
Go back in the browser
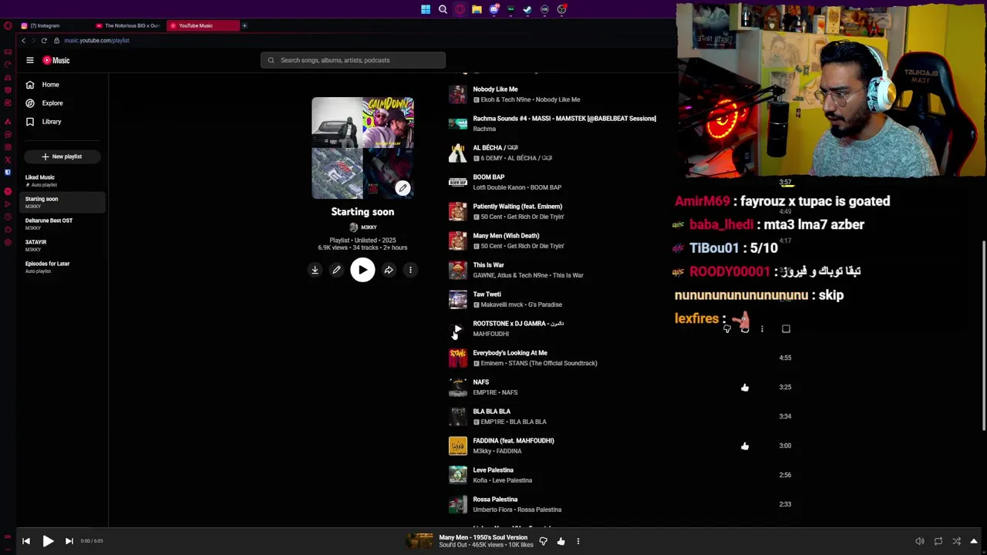[23, 40]
